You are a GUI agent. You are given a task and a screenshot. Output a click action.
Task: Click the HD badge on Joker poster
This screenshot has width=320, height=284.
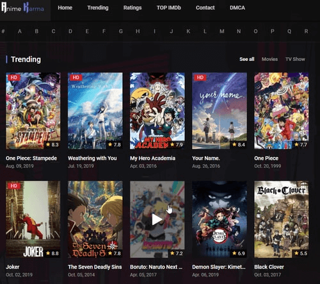(x=14, y=186)
